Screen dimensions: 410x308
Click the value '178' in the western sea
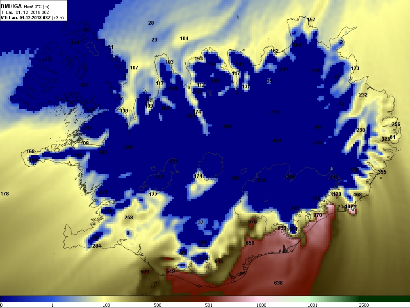(x=5, y=194)
